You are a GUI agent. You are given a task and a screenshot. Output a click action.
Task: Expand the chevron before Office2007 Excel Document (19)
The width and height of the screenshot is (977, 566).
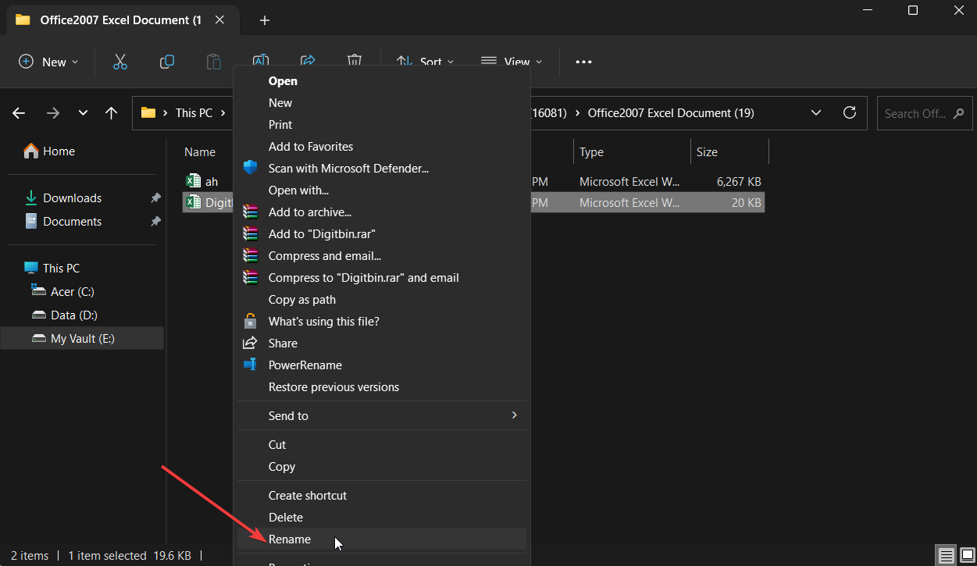(x=578, y=113)
